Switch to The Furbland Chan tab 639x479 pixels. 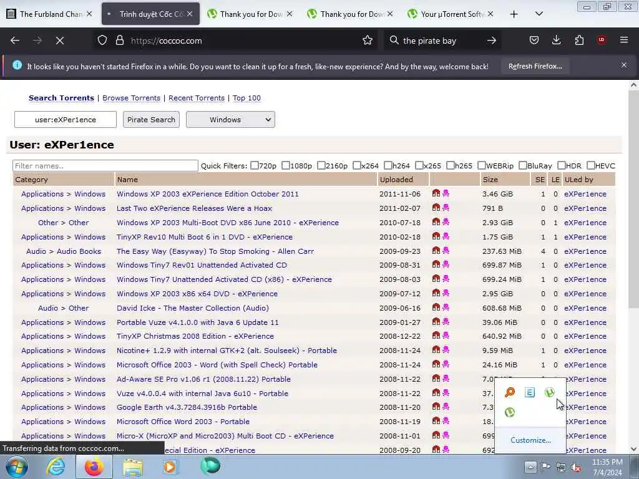coord(49,14)
